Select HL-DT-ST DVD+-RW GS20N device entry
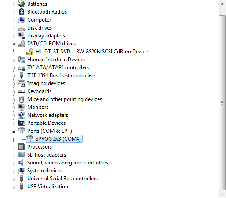Screen dimensions: 226x198 tap(91, 52)
